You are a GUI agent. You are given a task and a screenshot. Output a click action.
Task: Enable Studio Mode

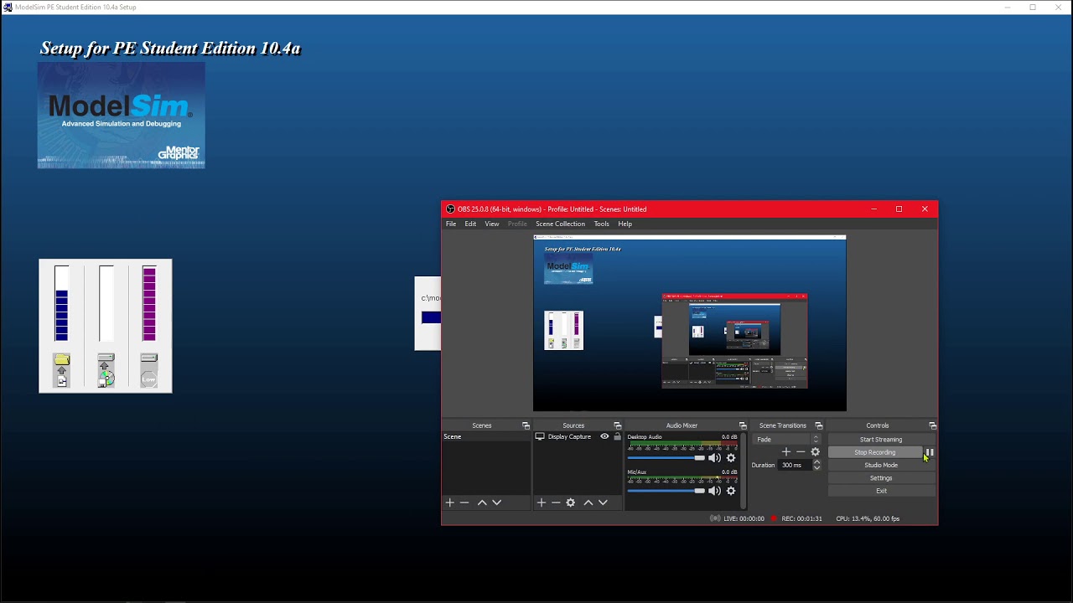(x=881, y=466)
